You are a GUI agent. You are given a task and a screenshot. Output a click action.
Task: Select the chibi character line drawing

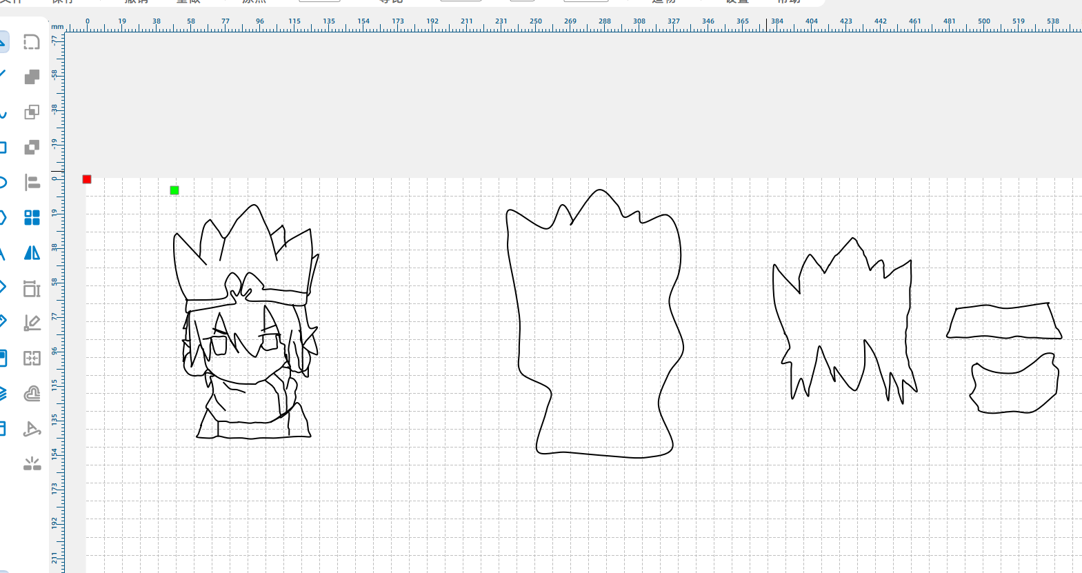(246, 321)
